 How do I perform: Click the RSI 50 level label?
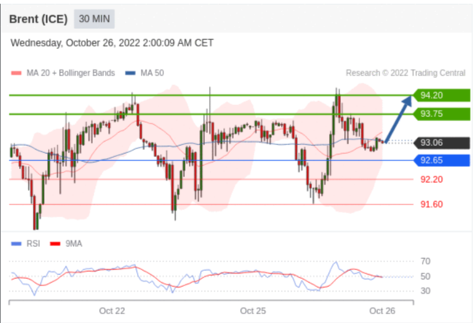pos(425,277)
